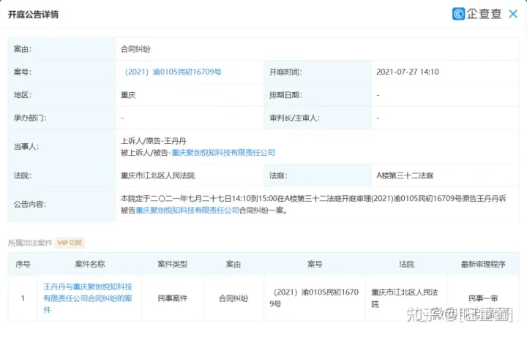Select the 所属司法案件 section heading
The image size is (527, 337).
point(30,243)
